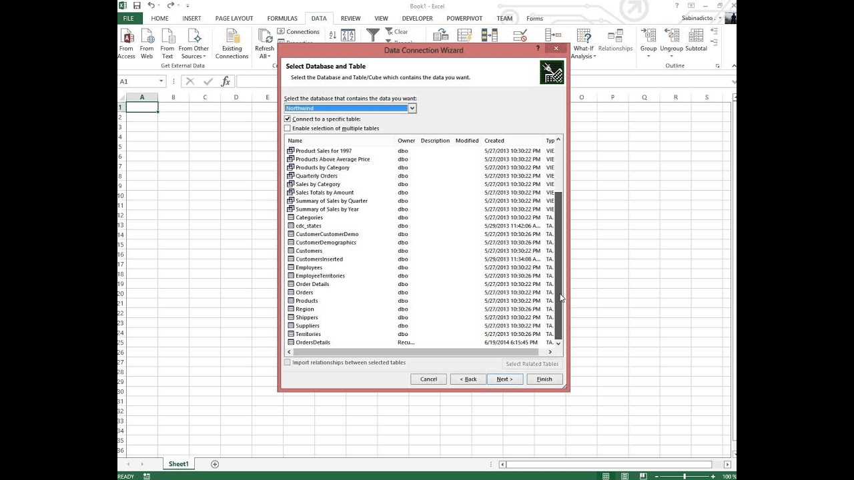Screen dimensions: 854x480
Task: Open Existing Connections
Action: (232, 44)
